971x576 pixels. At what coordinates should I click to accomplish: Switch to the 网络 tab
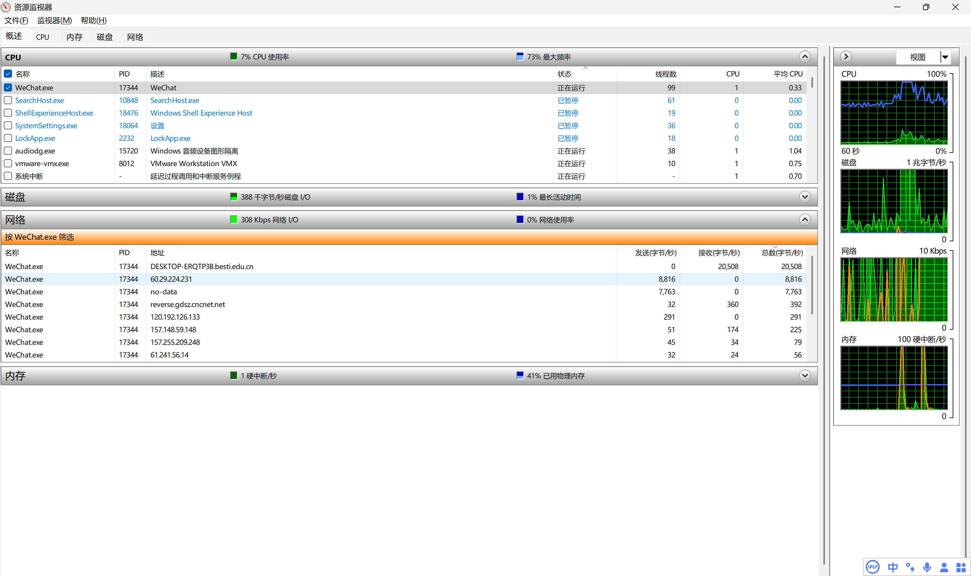tap(135, 37)
